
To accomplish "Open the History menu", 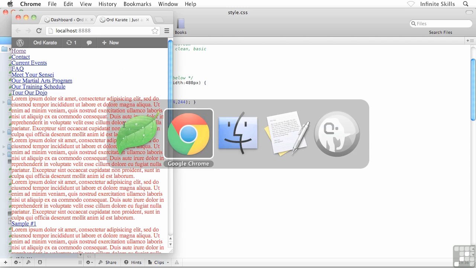I will tap(107, 4).
